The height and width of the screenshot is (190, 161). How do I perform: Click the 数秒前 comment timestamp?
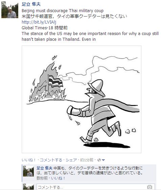(x=42, y=178)
